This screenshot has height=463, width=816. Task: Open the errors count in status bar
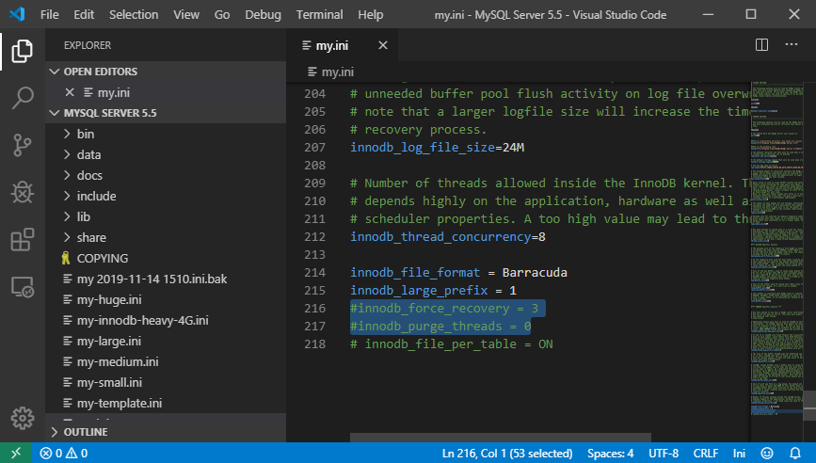coord(51,453)
